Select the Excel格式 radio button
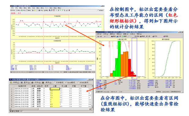 (66, 83)
